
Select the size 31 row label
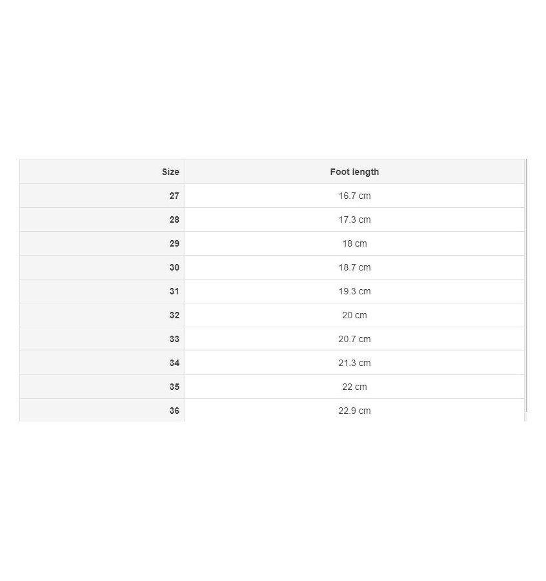(x=174, y=291)
